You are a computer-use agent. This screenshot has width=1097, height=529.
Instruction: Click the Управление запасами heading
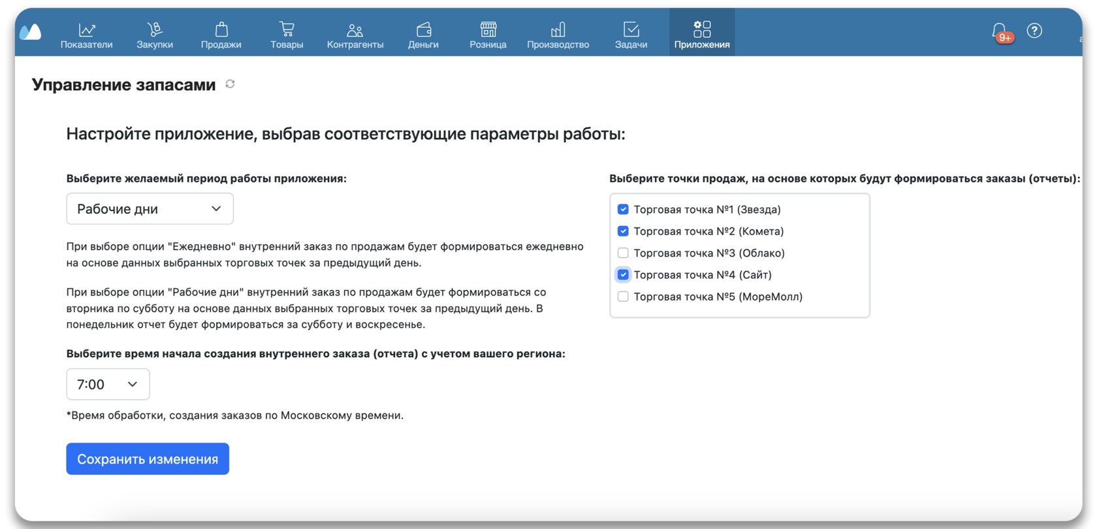pos(123,85)
